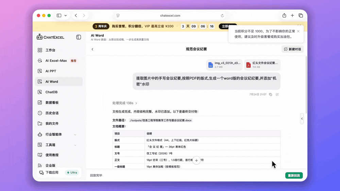Click the 推荐 tag next to AI Excel-Max
The width and height of the screenshot is (340, 191).
coord(73,61)
